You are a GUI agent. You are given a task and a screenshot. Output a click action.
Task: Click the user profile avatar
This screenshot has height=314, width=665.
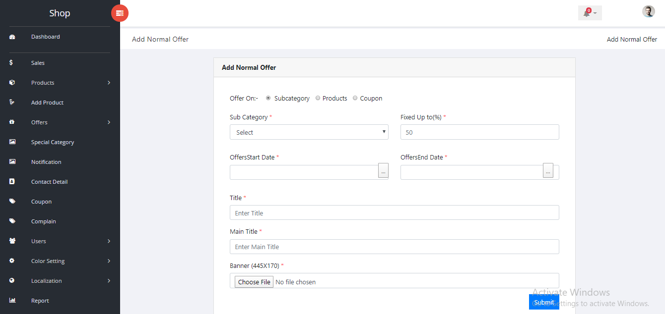pyautogui.click(x=648, y=12)
